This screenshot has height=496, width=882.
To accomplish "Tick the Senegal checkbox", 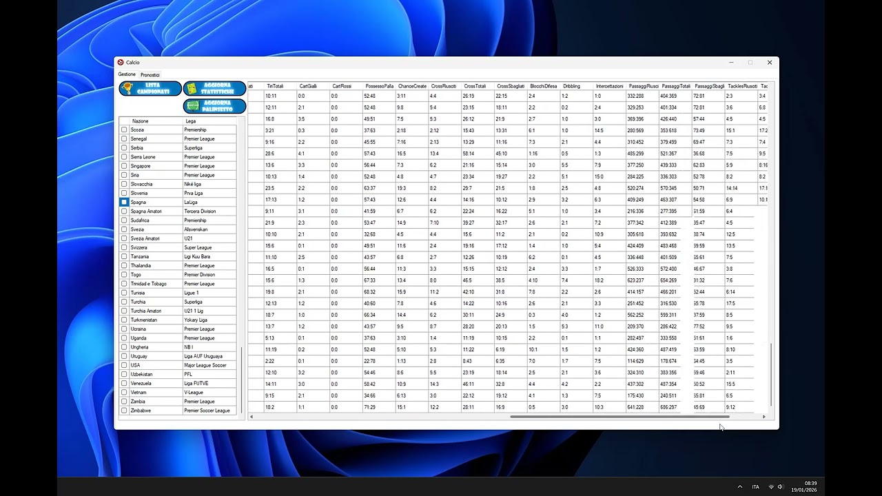I will click(124, 138).
